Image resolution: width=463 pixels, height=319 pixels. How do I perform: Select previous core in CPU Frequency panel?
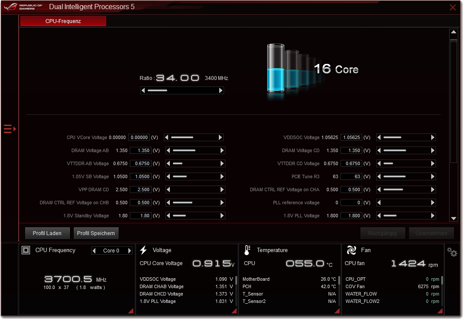point(94,251)
